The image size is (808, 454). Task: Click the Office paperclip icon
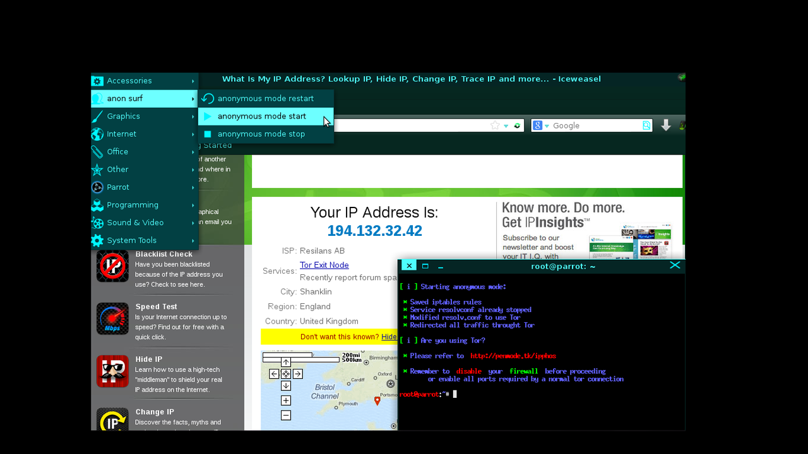pos(97,151)
